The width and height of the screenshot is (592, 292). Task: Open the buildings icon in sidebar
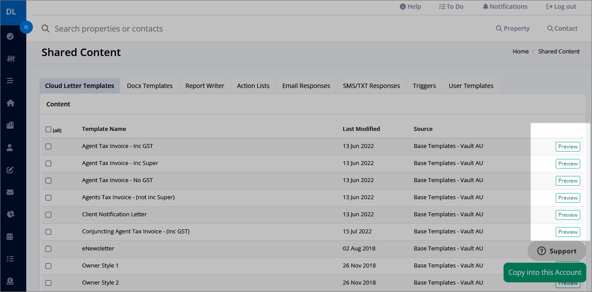coord(11,125)
